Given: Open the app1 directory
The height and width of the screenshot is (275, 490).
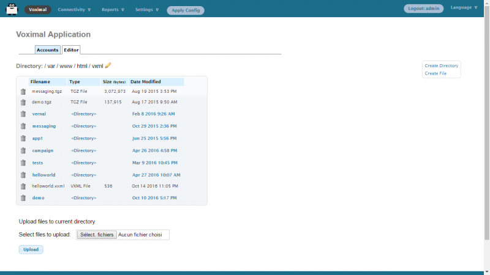Looking at the screenshot, I should tap(37, 138).
